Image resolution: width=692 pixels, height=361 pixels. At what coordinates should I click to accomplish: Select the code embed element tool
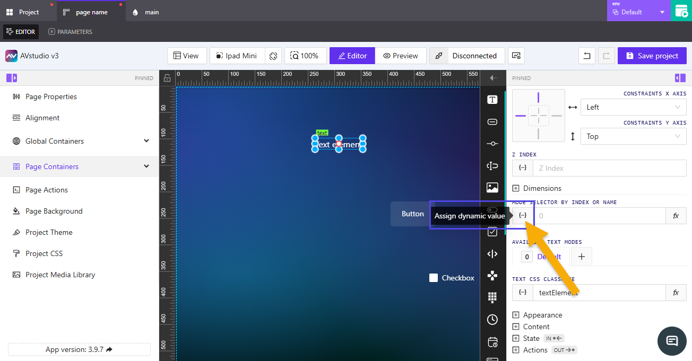492,254
